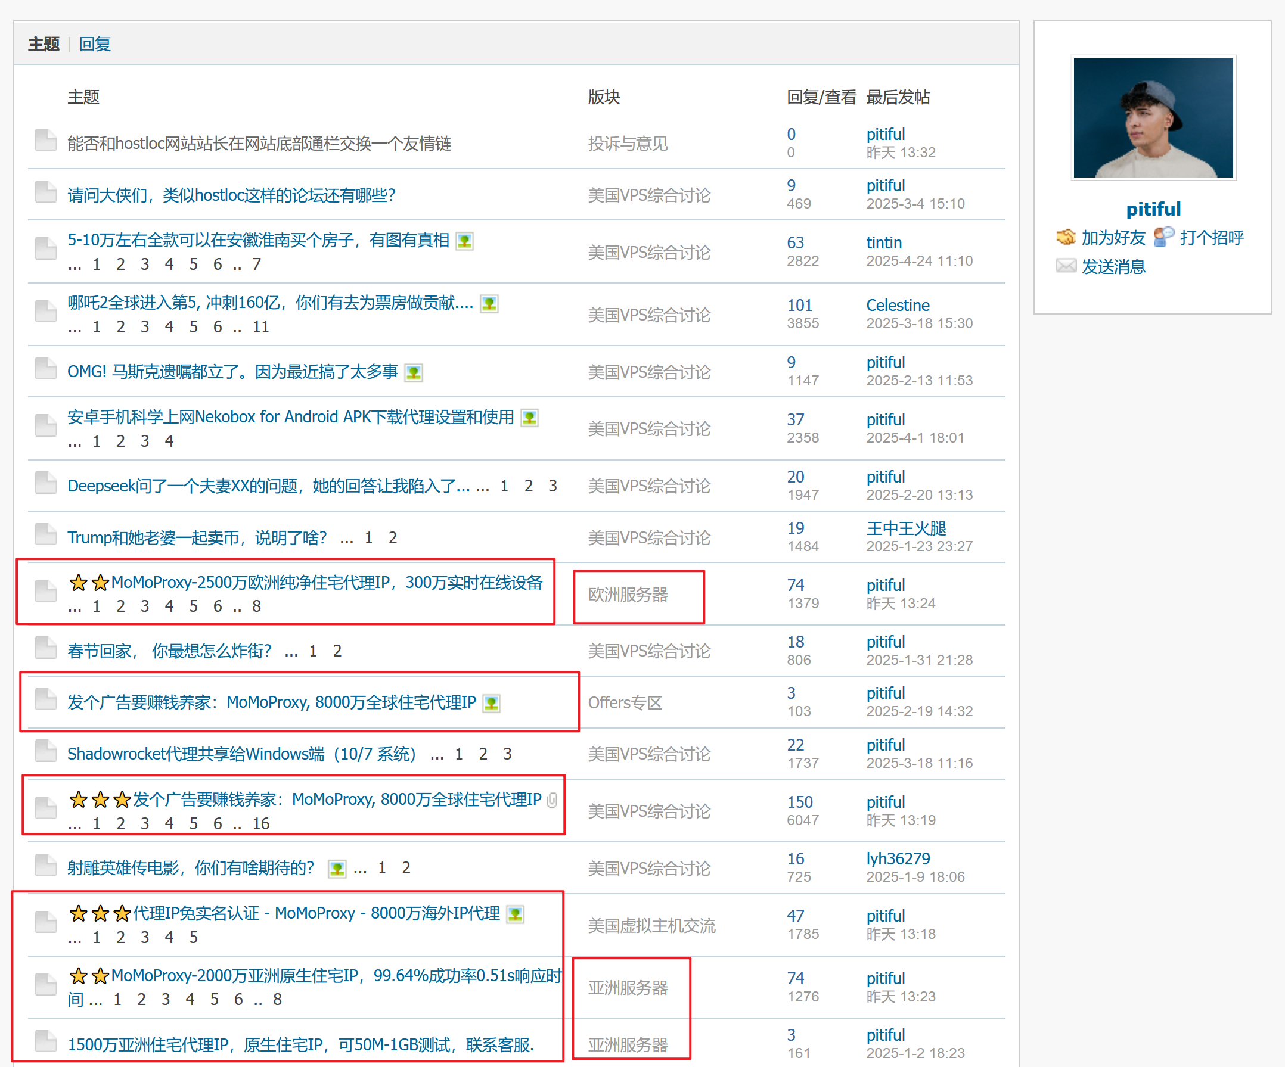This screenshot has width=1285, height=1067.
Task: Switch to the 回复 tab
Action: (95, 44)
